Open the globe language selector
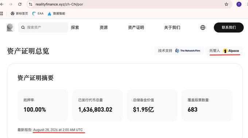Screen dimensions: 248x138 click(203, 27)
